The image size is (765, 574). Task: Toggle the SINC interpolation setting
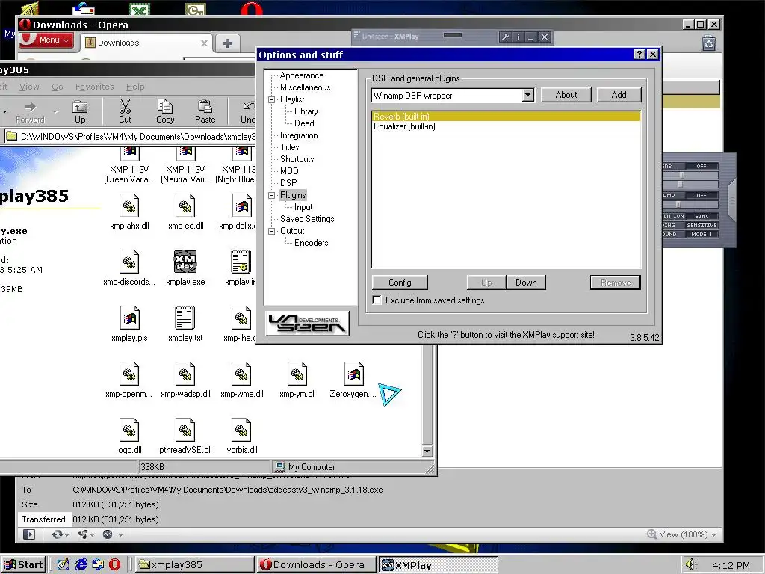(x=701, y=216)
